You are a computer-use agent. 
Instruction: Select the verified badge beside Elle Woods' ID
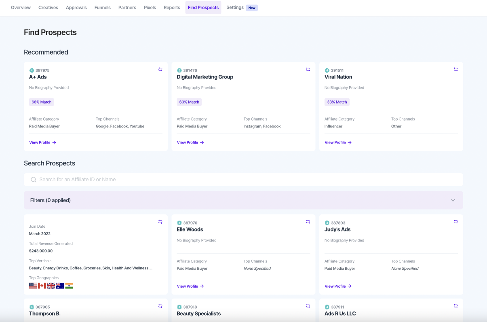[179, 222]
